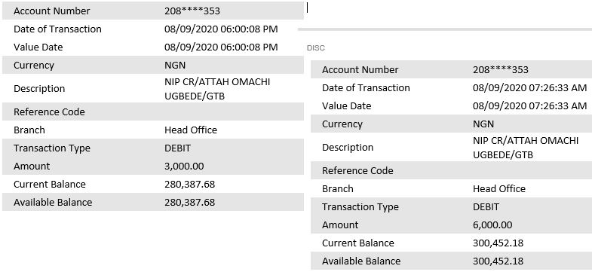Click Date of Transaction label for 06:00:08 PM
The width and height of the screenshot is (592, 275).
click(57, 29)
